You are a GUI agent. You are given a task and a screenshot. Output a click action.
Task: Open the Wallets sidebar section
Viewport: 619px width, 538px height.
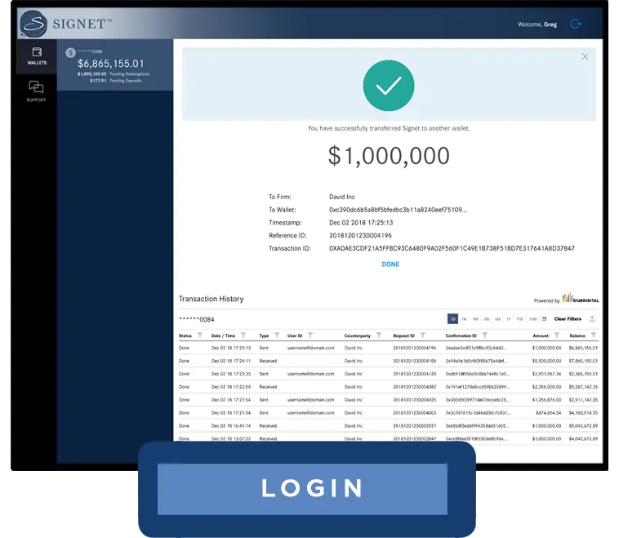pos(37,56)
